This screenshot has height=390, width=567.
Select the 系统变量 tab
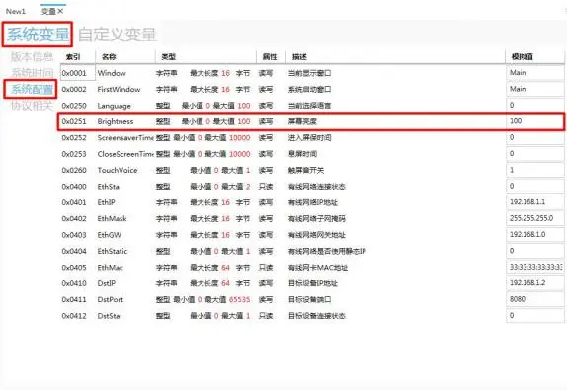[x=38, y=35]
